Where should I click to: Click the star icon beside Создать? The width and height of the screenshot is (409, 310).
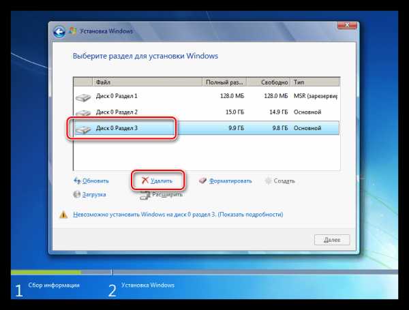click(x=268, y=181)
